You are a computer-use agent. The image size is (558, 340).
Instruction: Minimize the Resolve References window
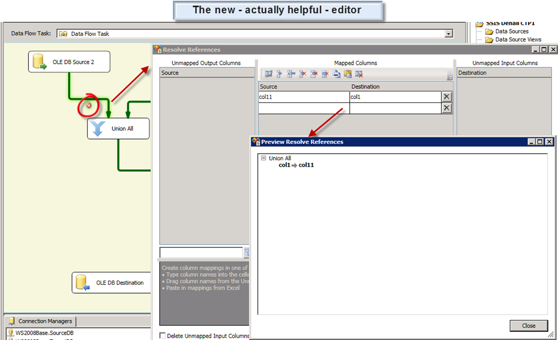(536, 50)
